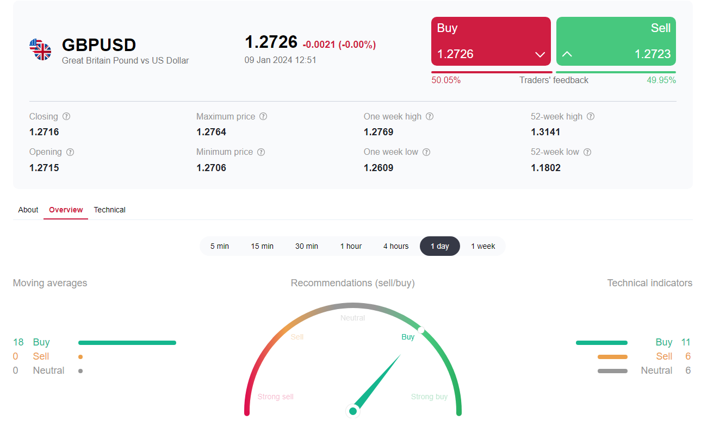Image resolution: width=701 pixels, height=421 pixels.
Task: Click the red Buy 1.2726 button
Action: (491, 41)
